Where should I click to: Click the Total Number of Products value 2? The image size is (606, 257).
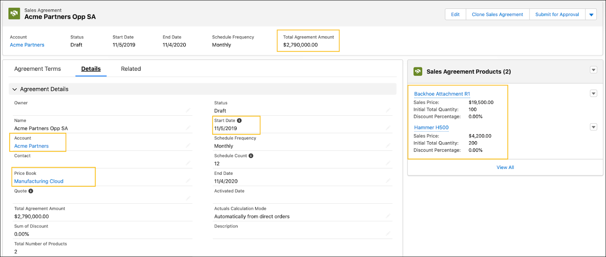click(x=16, y=252)
